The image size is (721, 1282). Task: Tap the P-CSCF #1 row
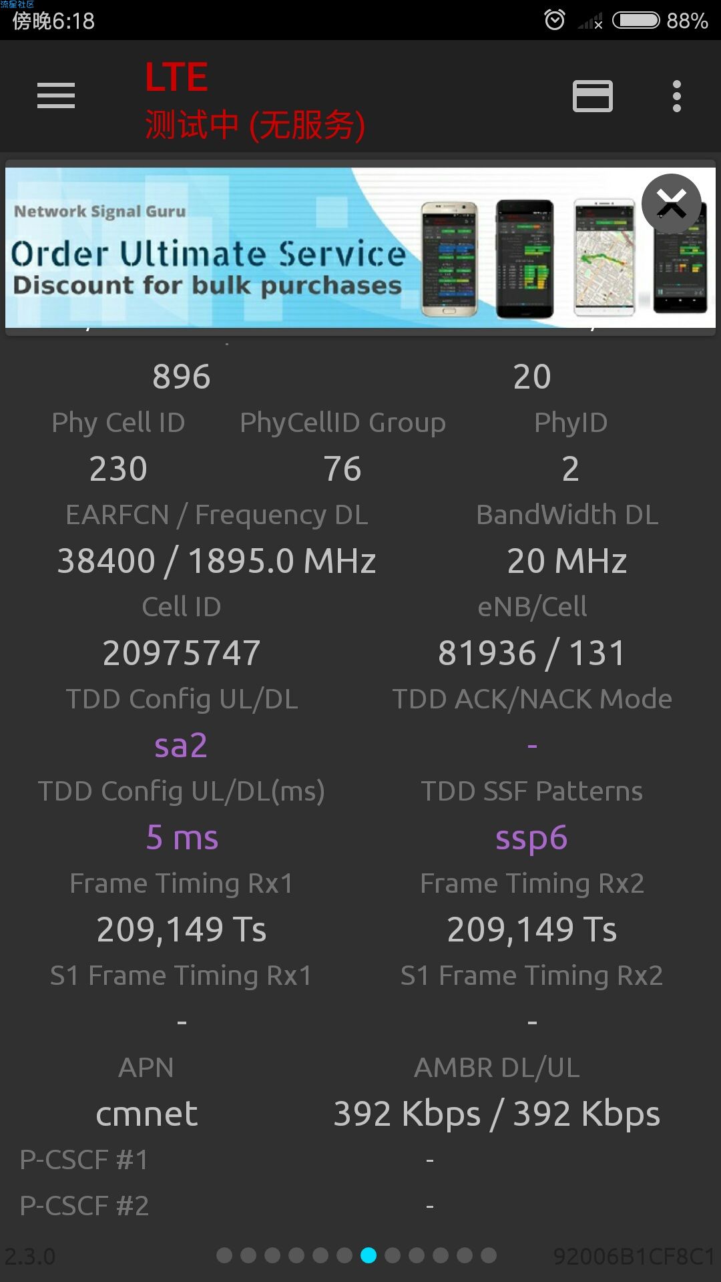(360, 1160)
